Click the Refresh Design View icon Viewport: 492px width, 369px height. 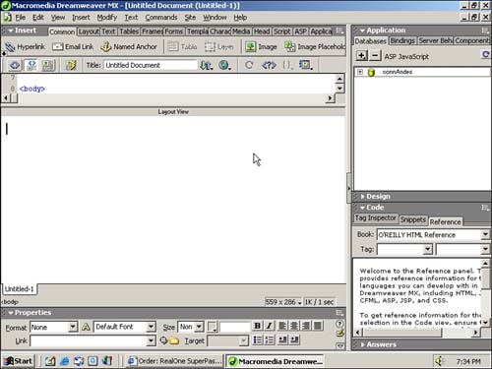click(249, 65)
